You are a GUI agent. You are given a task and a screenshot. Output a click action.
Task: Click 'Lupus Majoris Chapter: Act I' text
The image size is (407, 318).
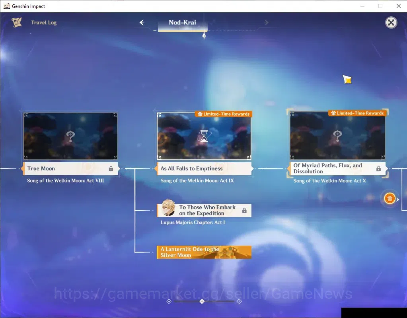[x=193, y=222]
